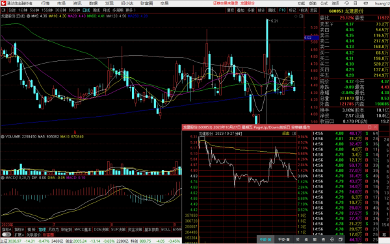The width and height of the screenshot is (390, 244).
Task: Click the notes document icon in title bar
Action: point(356,3)
